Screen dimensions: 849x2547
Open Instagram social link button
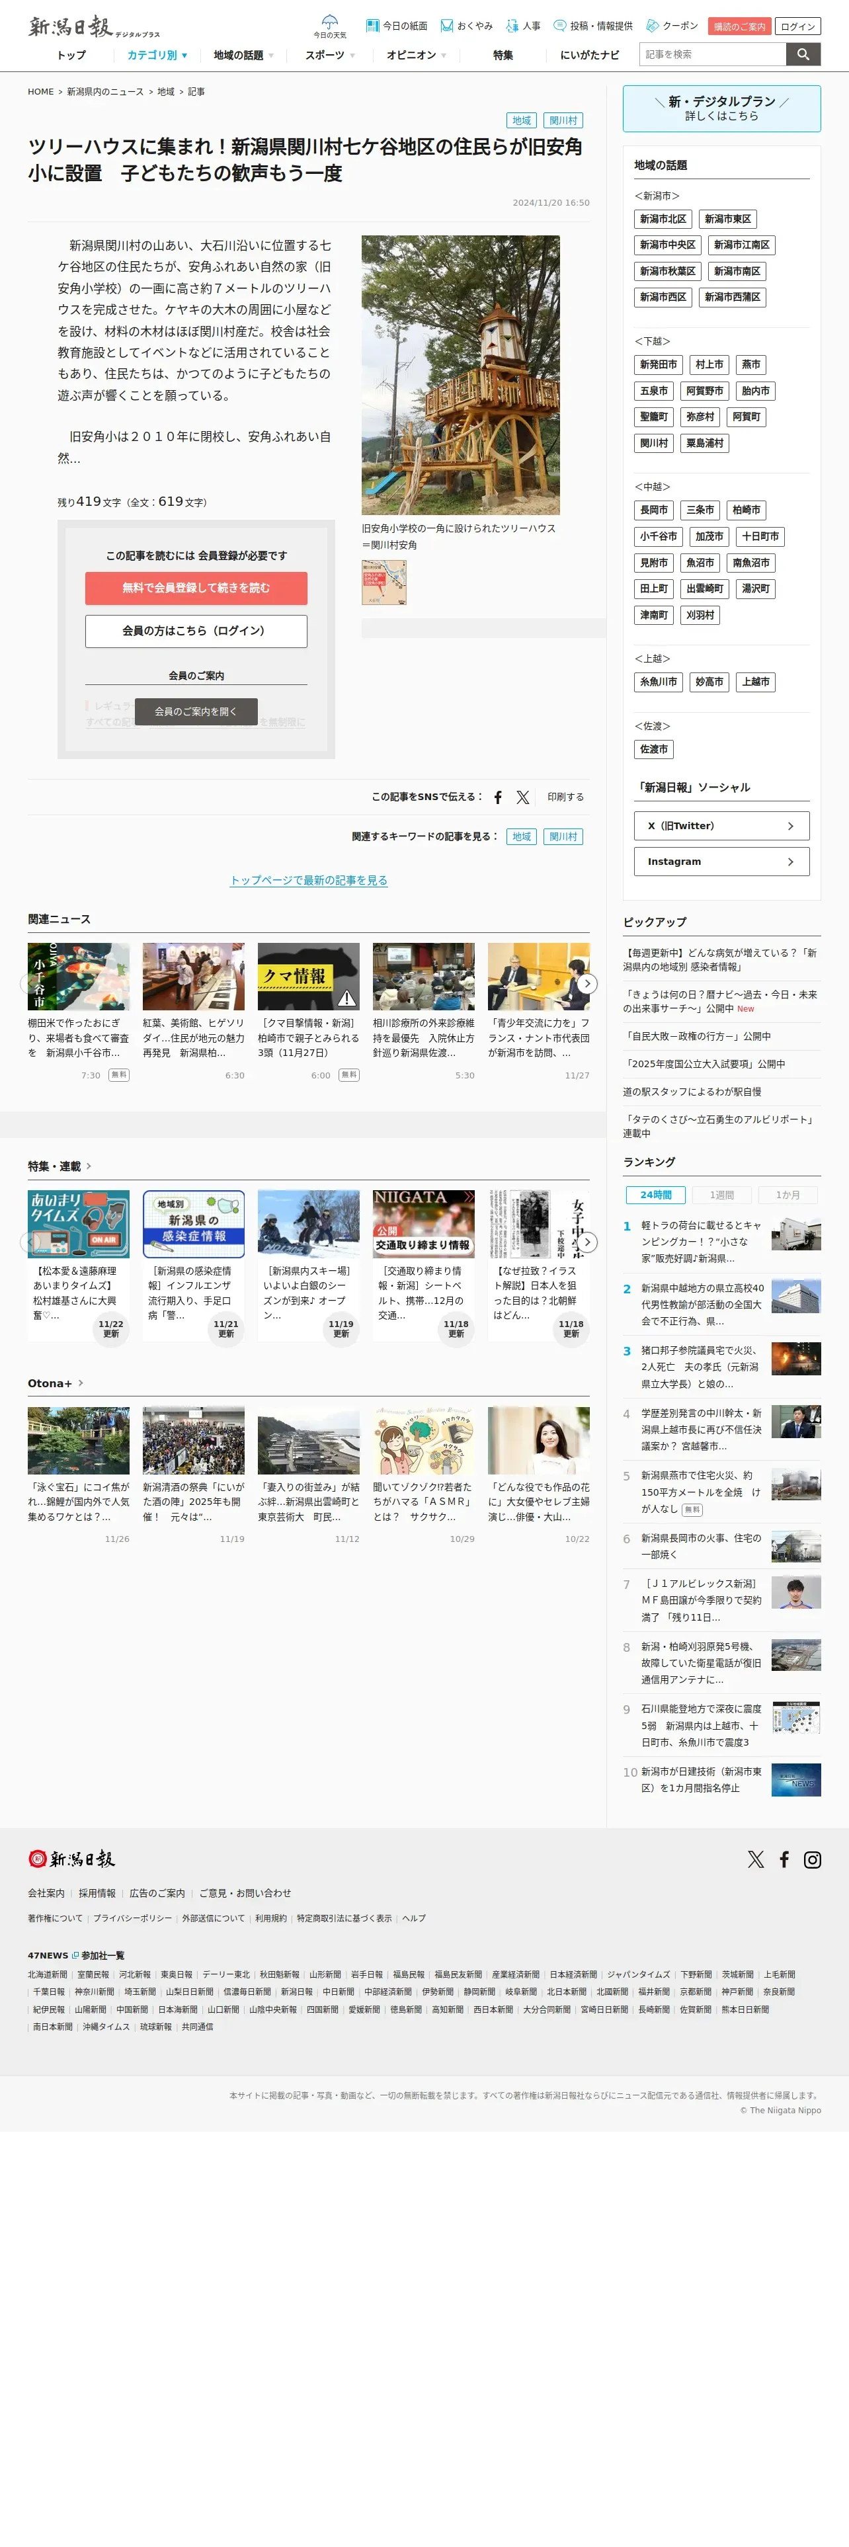721,861
